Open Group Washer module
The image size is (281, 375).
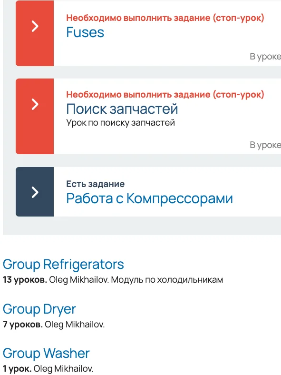(x=46, y=353)
